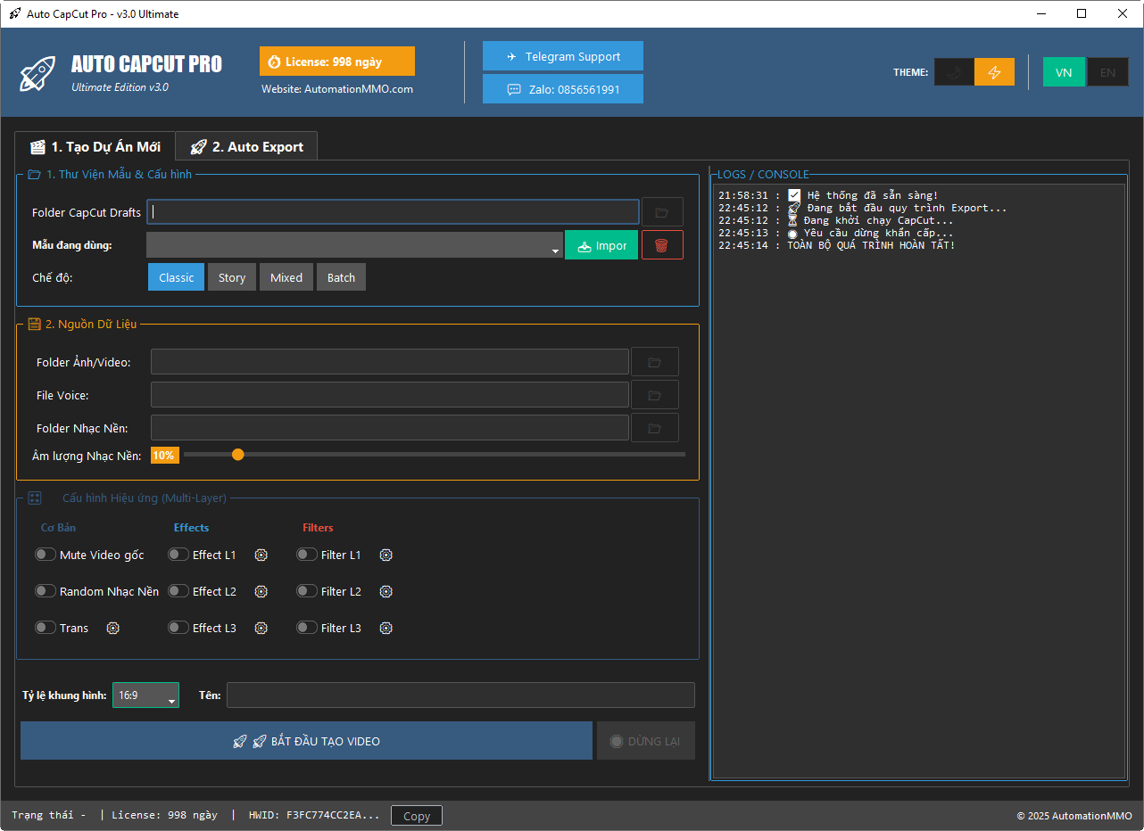Click the Tên project name field

[460, 695]
